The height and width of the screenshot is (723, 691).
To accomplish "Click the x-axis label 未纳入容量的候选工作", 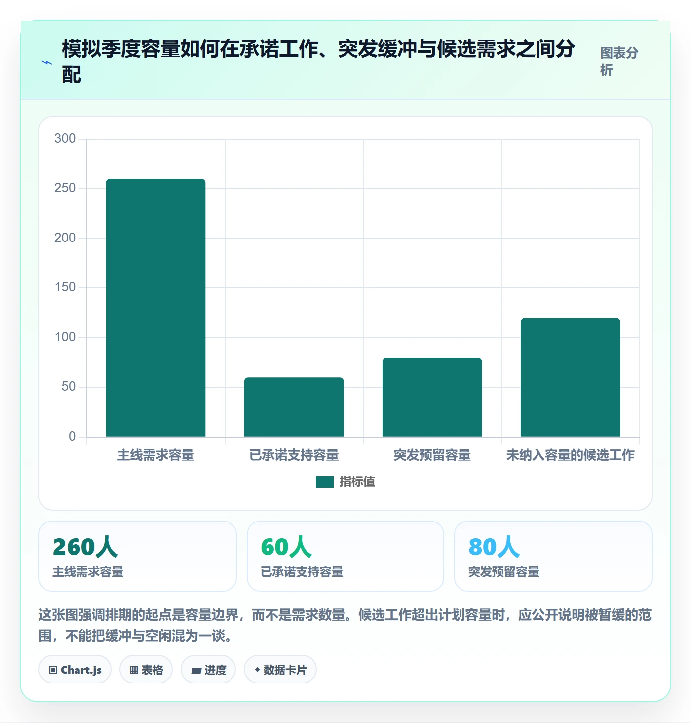I will pyautogui.click(x=570, y=455).
